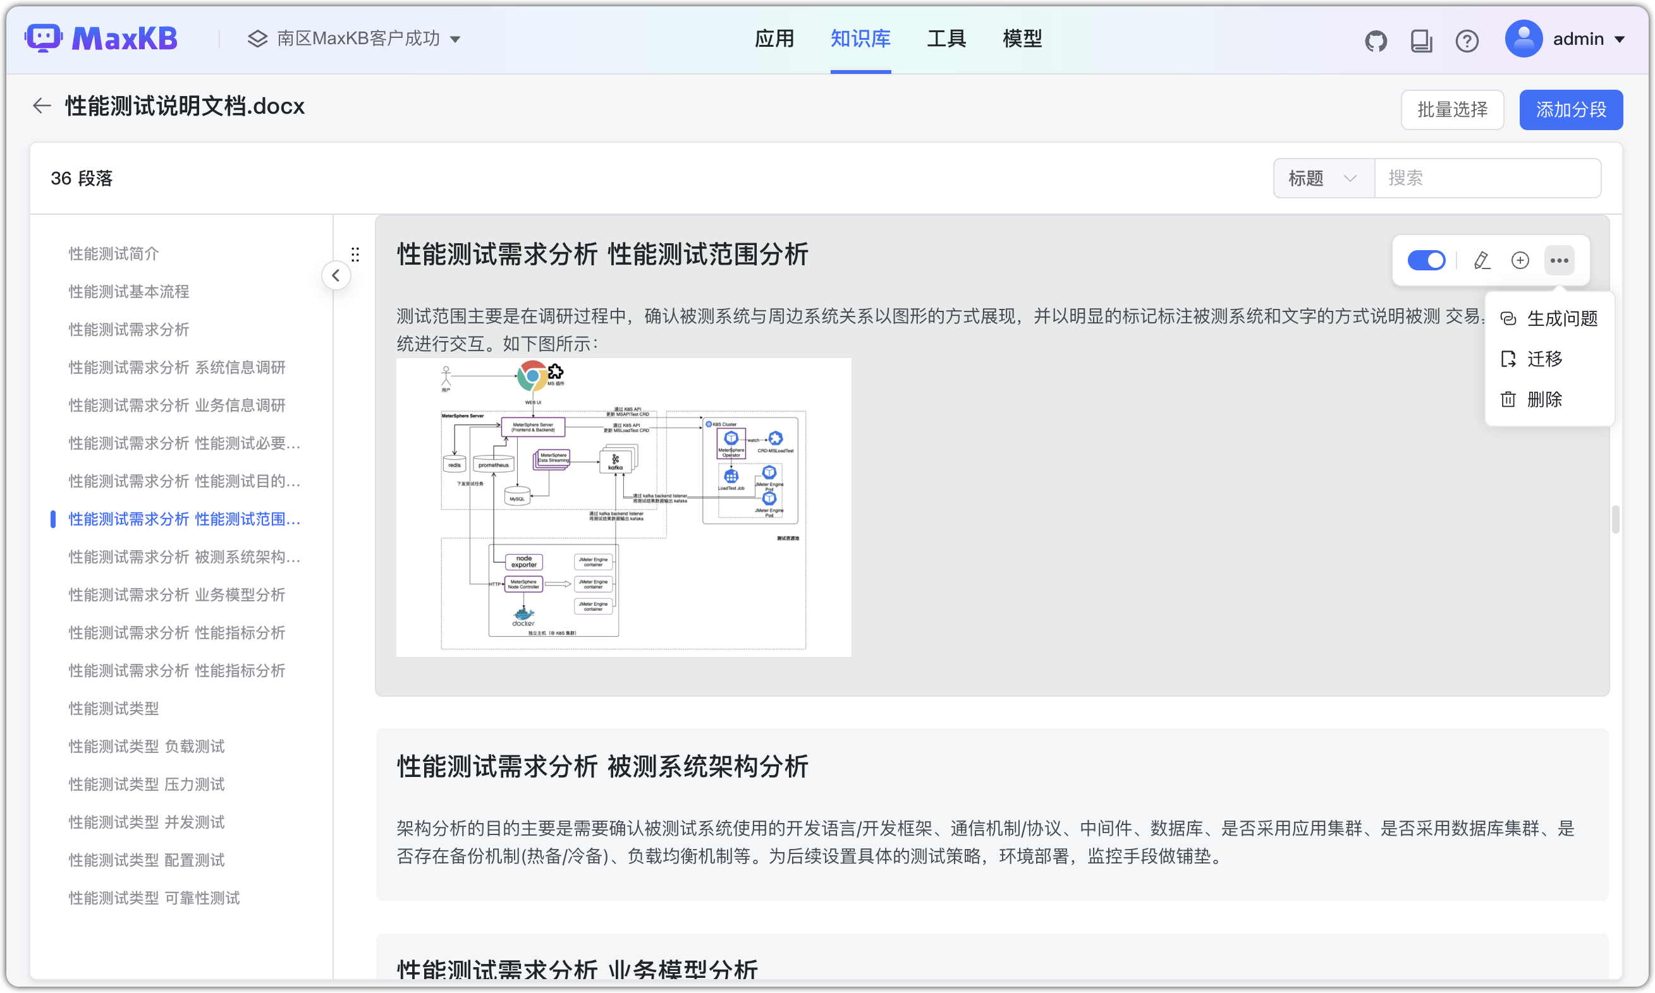1655x993 pixels.
Task: Switch to the 知识库 tab
Action: point(860,39)
